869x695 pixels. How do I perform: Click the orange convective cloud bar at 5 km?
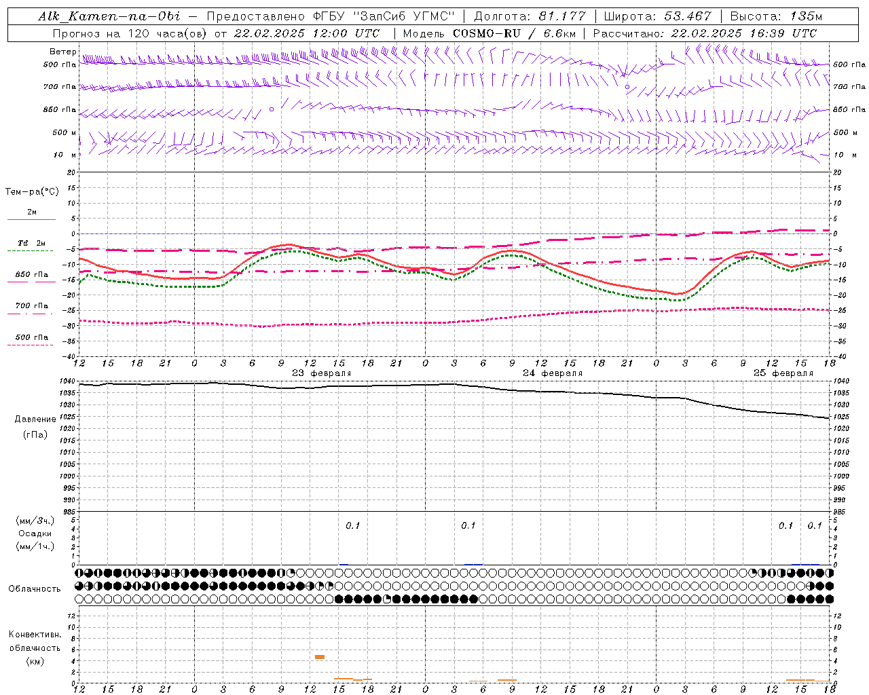click(x=320, y=657)
